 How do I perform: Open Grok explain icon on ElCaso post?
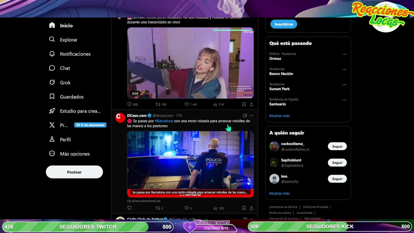245,116
